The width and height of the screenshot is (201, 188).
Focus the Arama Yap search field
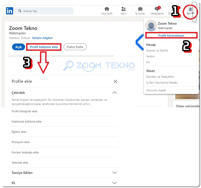point(44,11)
